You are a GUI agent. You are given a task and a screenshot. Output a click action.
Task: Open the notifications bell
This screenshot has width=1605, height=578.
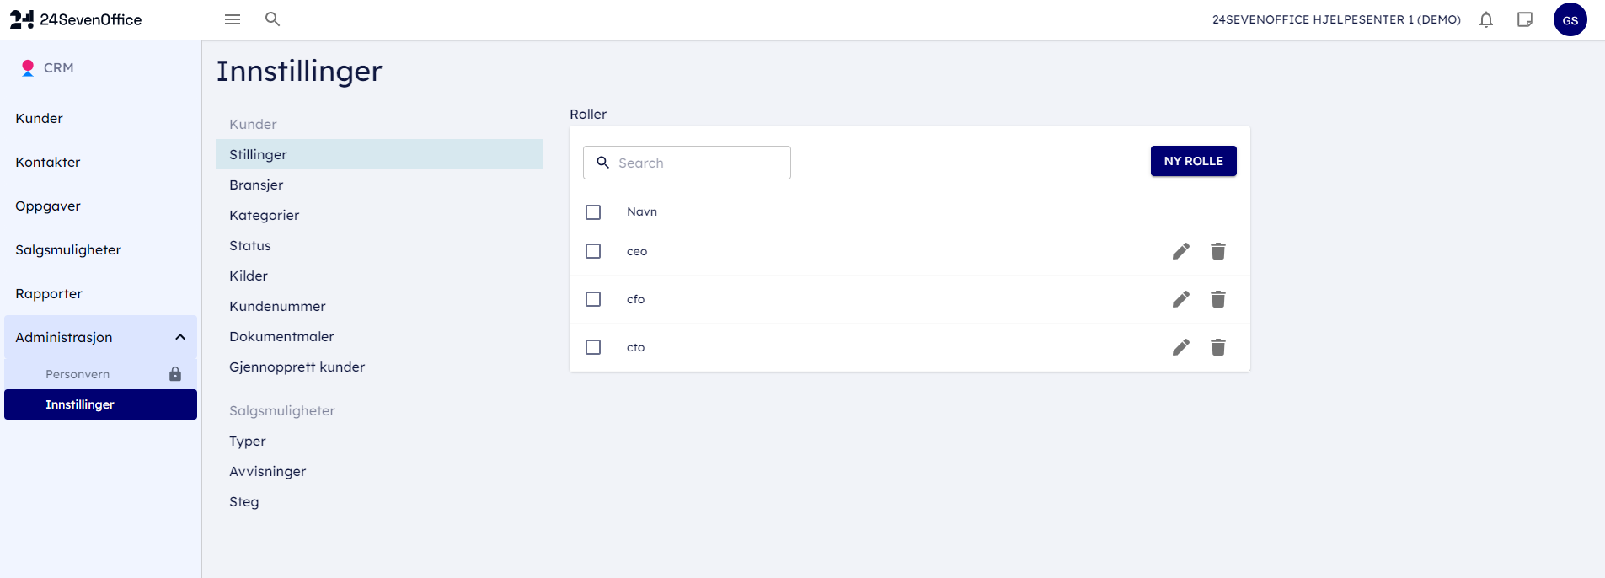1486,19
